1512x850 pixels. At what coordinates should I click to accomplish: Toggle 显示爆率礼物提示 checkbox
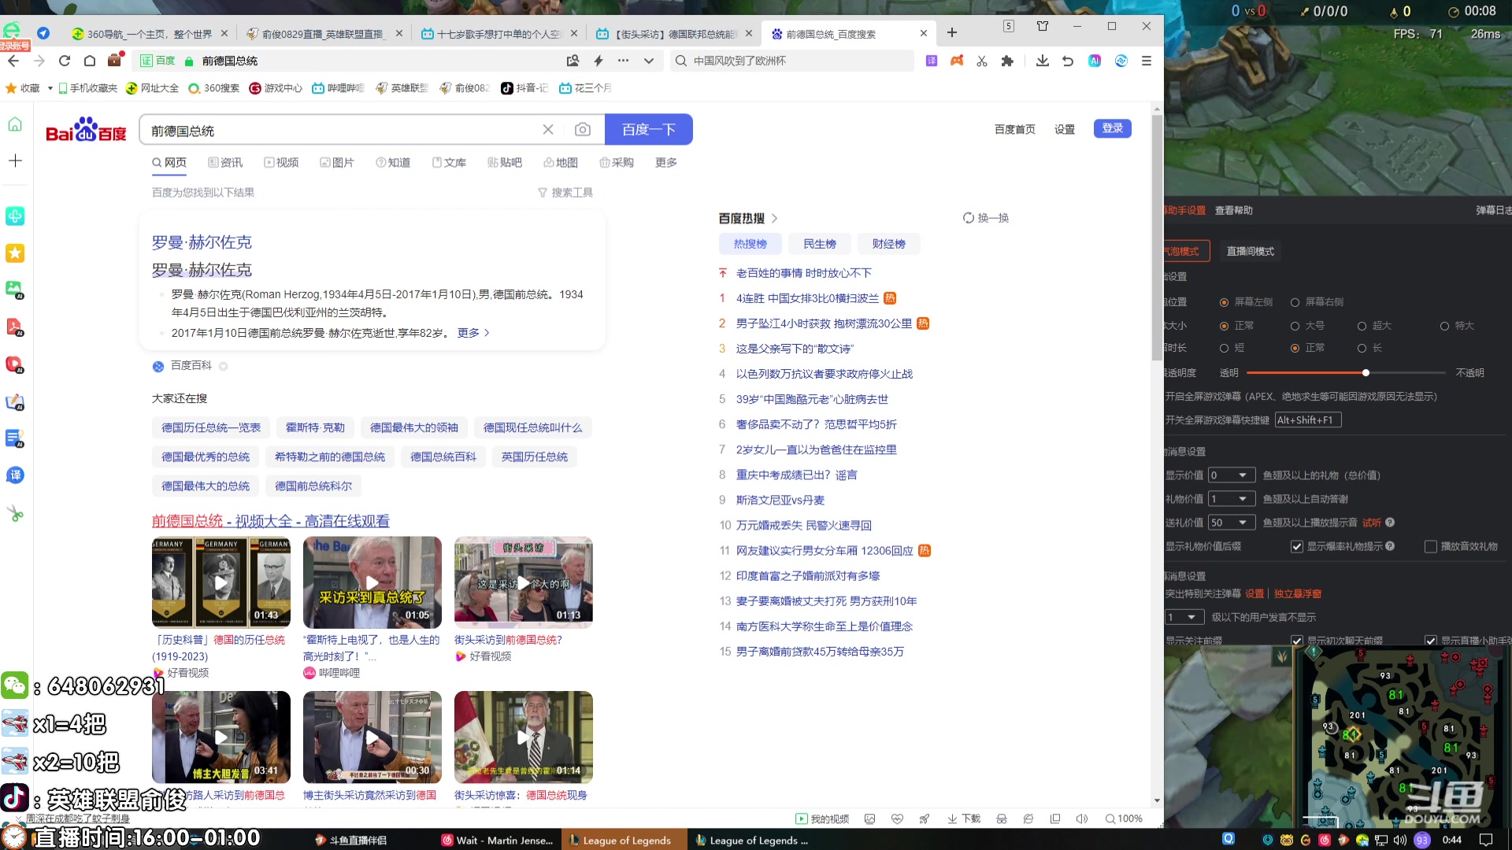point(1296,546)
